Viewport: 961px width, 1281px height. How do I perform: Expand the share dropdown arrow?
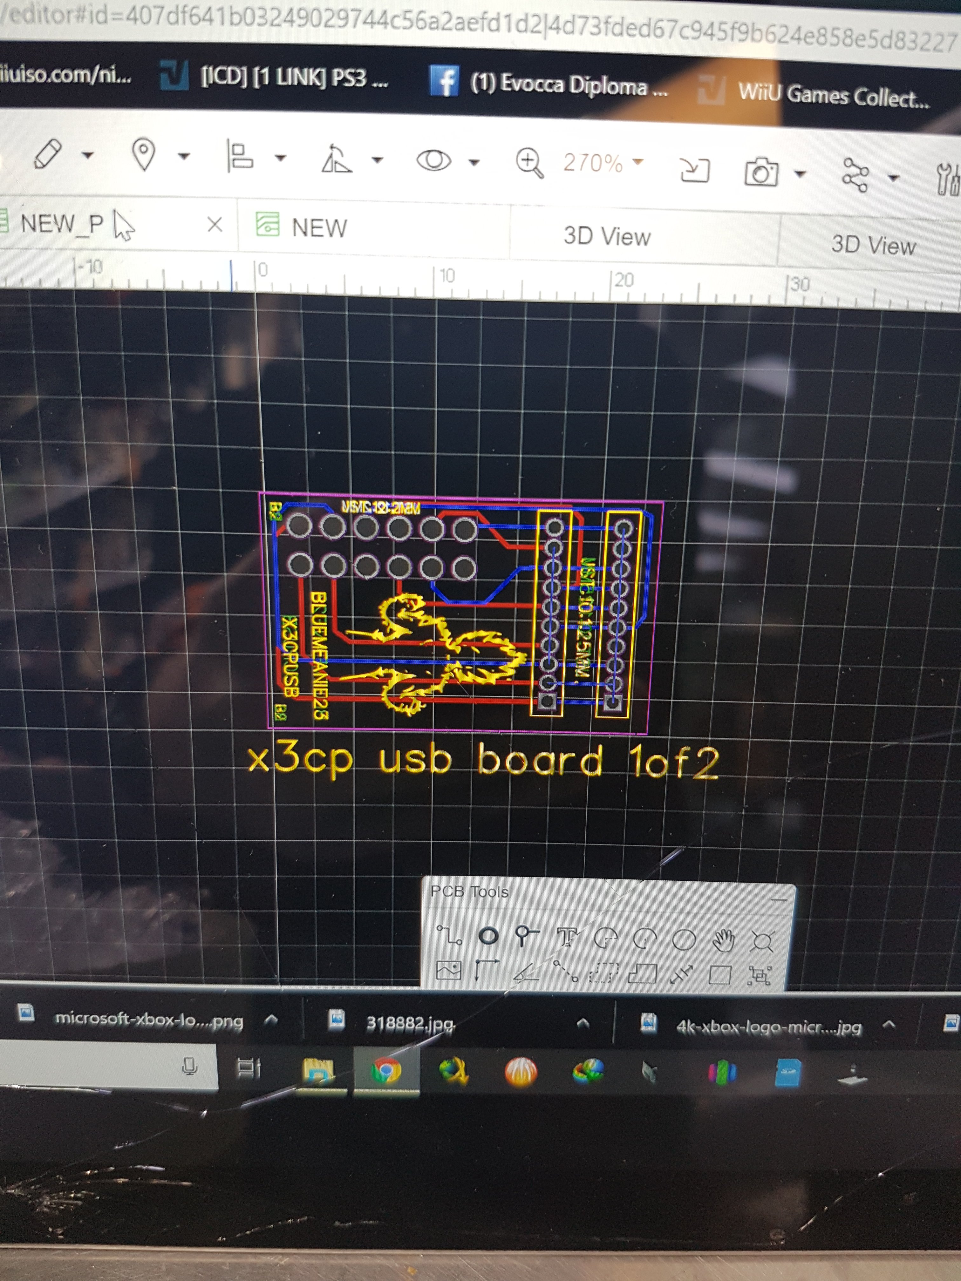pos(894,178)
